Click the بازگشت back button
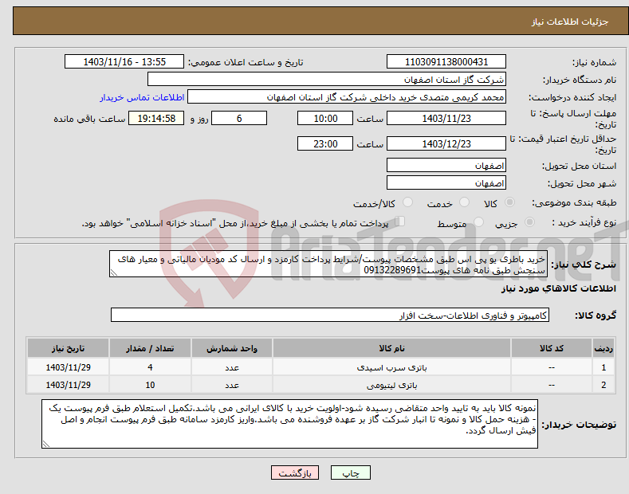Viewport: 629px width, 494px height. [x=295, y=473]
